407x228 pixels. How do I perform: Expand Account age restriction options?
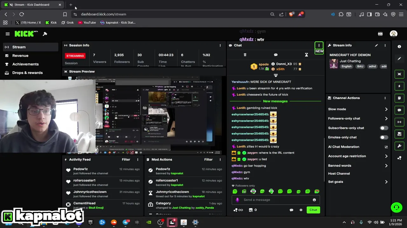(x=386, y=156)
